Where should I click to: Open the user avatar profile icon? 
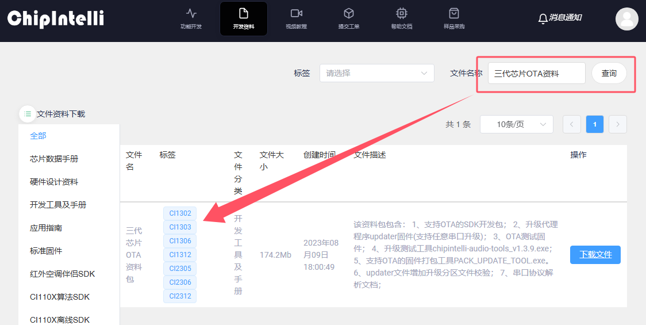click(626, 18)
